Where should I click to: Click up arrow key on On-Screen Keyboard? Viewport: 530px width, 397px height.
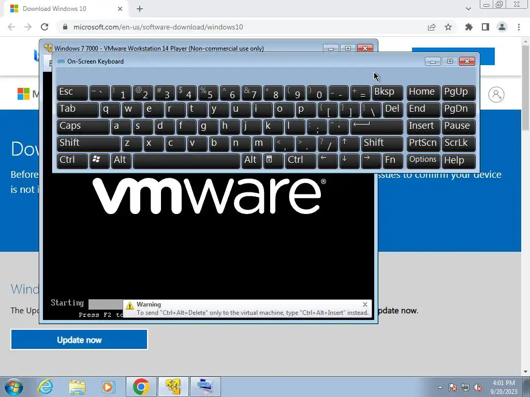[x=349, y=144]
